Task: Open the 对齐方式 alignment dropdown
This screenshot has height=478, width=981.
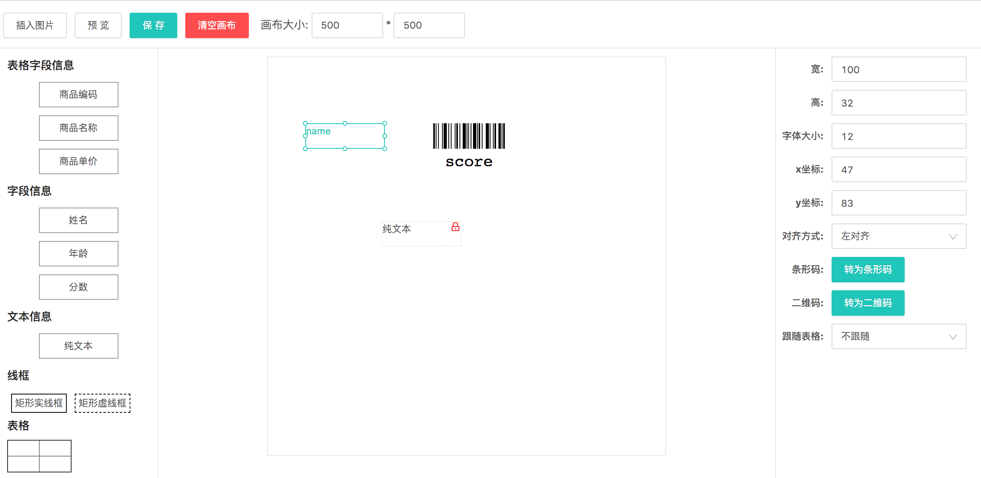Action: (x=898, y=236)
